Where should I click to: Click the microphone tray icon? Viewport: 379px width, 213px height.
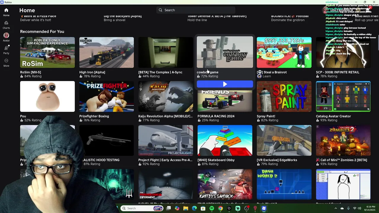pyautogui.click(x=348, y=208)
